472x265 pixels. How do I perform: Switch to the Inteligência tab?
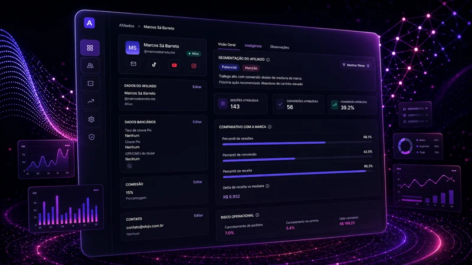coord(253,46)
